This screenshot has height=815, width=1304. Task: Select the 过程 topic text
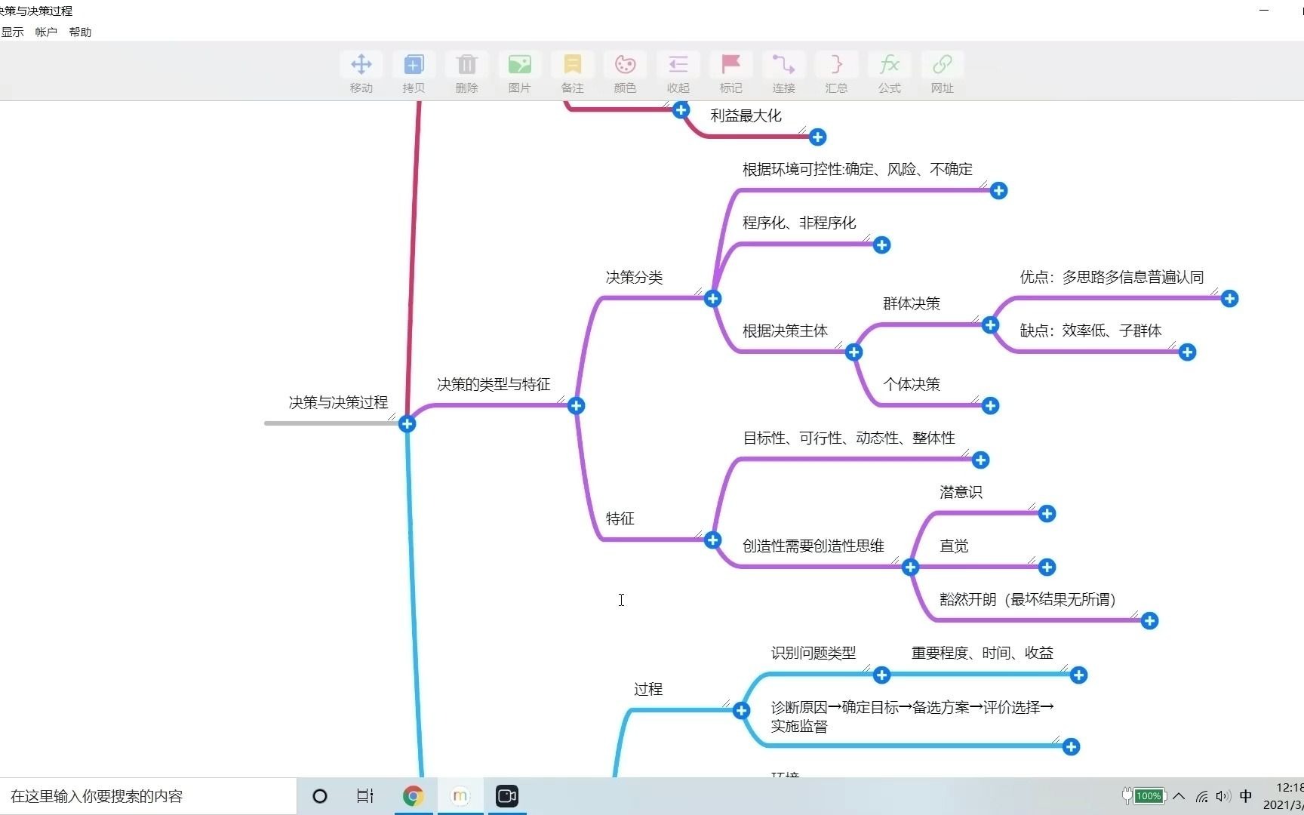click(648, 690)
